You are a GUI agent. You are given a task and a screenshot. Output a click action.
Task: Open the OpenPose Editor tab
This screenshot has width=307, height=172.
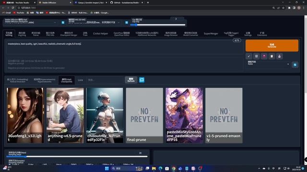click(122, 34)
